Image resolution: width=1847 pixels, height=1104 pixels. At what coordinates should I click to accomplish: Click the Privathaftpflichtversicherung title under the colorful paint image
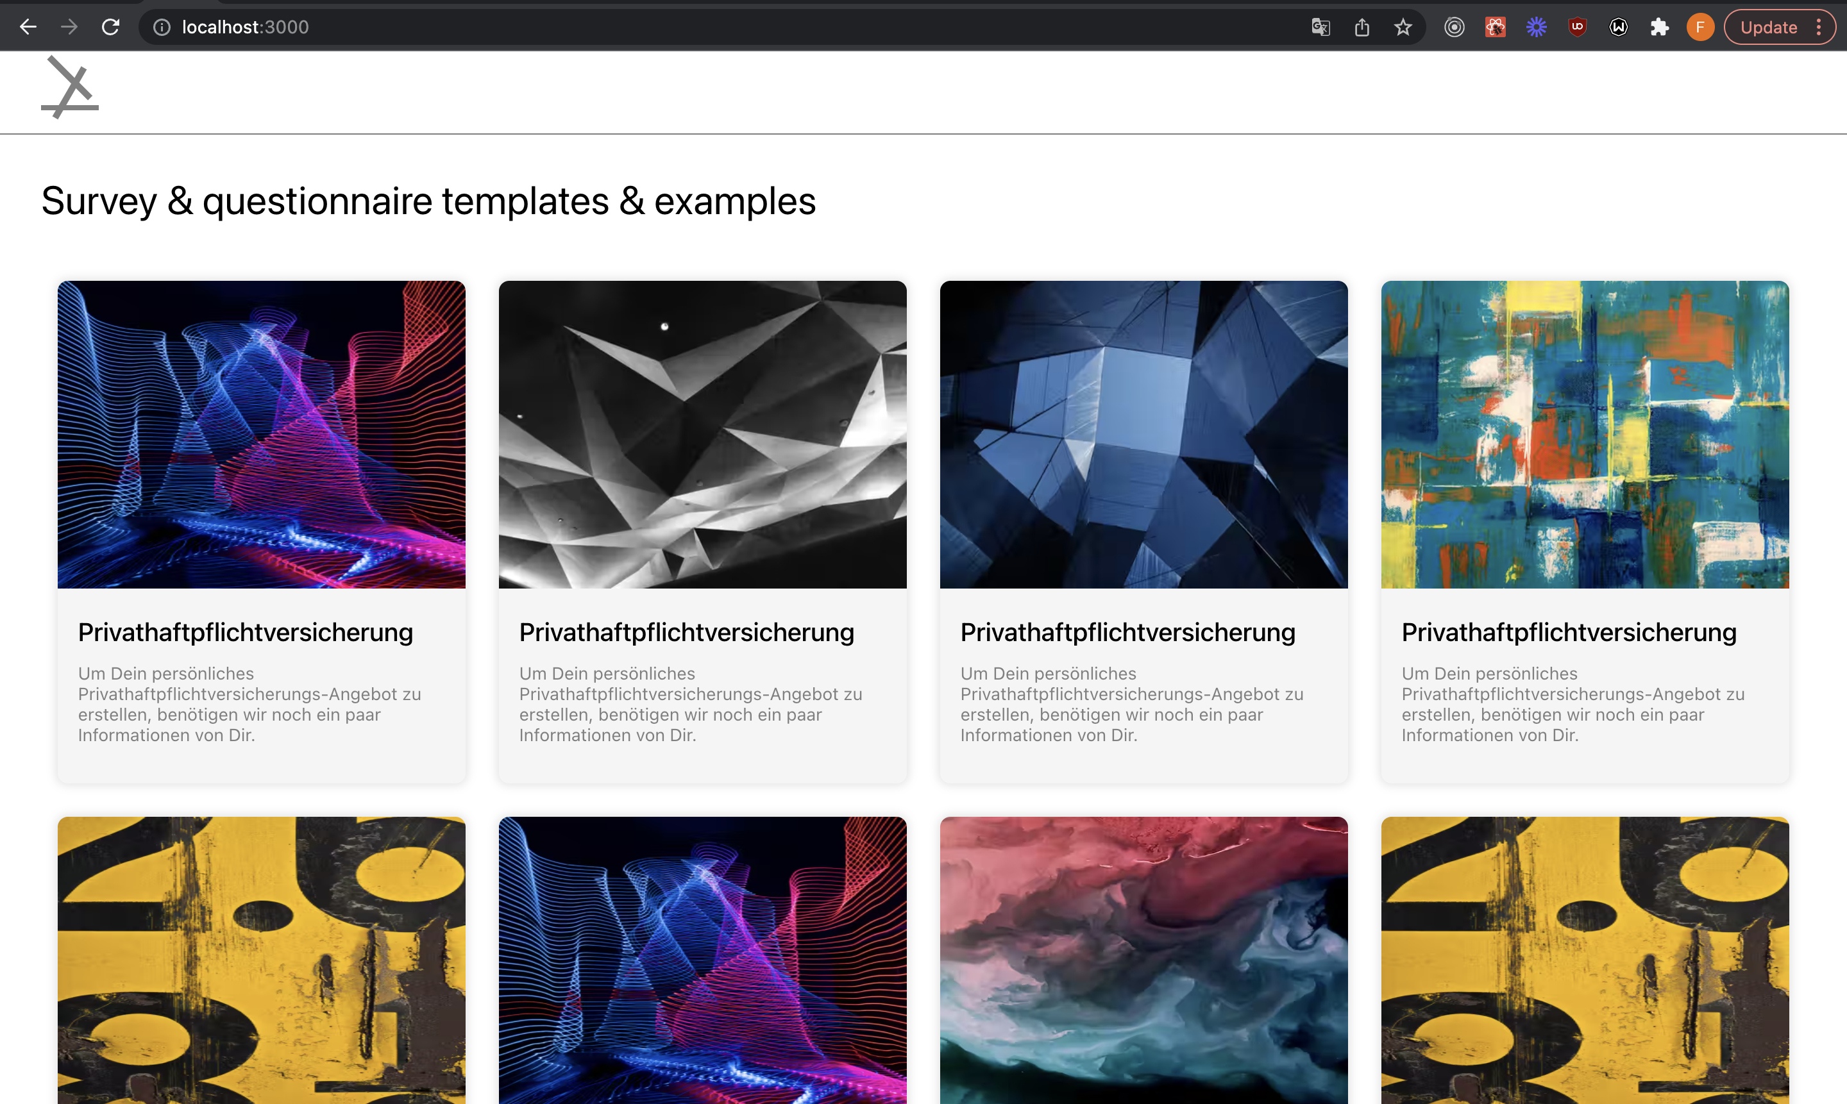(x=1569, y=632)
